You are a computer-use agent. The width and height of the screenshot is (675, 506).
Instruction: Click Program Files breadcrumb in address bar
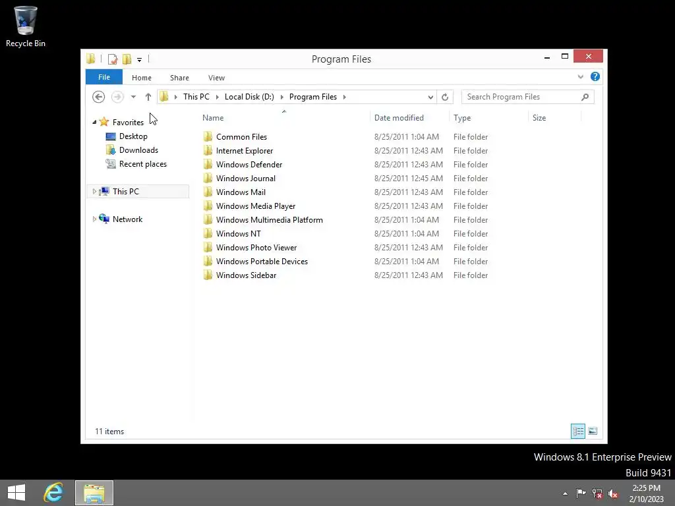pyautogui.click(x=313, y=97)
